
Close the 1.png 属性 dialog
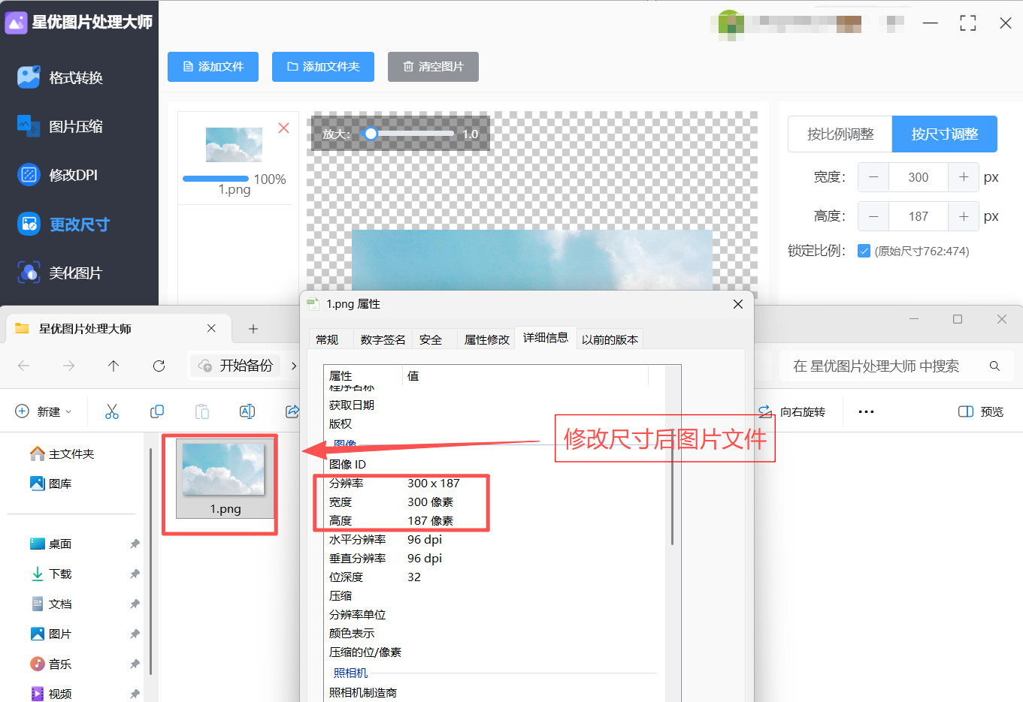coord(738,304)
